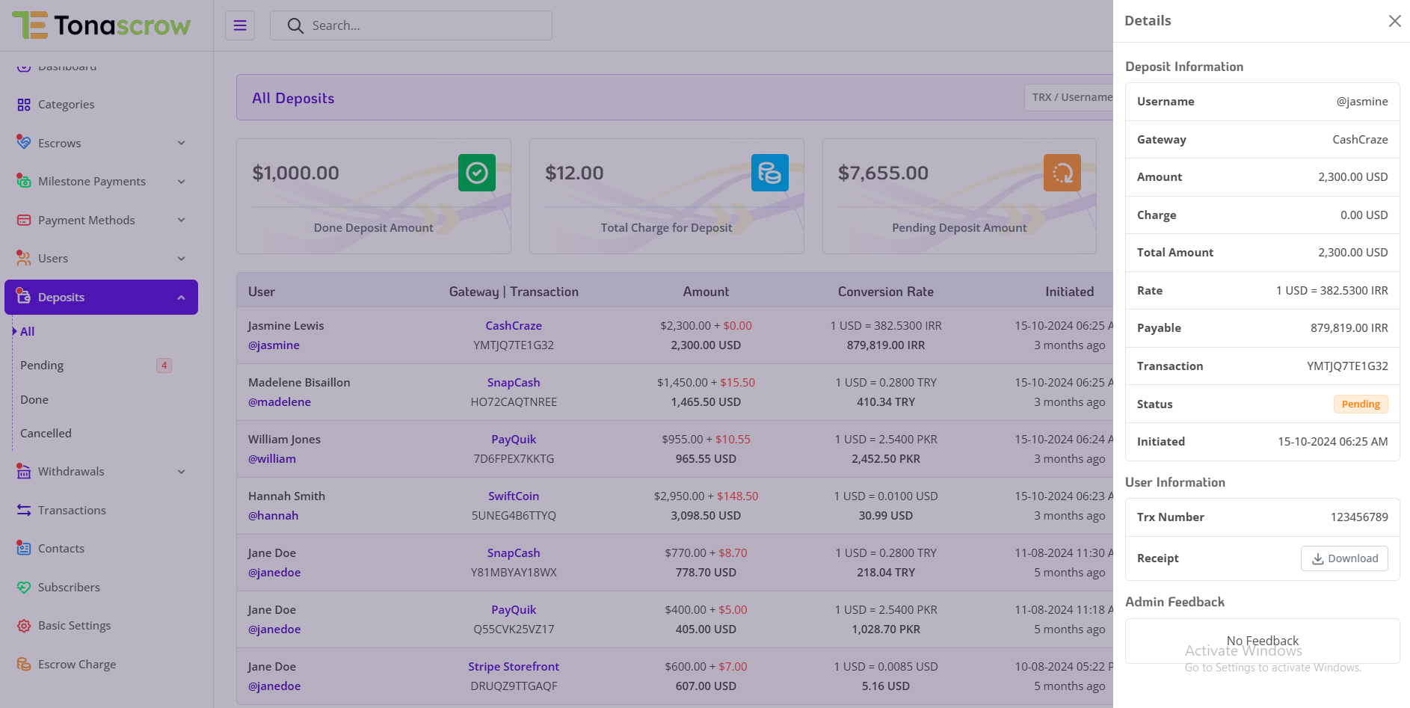
Task: Open Pending deposits submenu item
Action: pos(42,366)
